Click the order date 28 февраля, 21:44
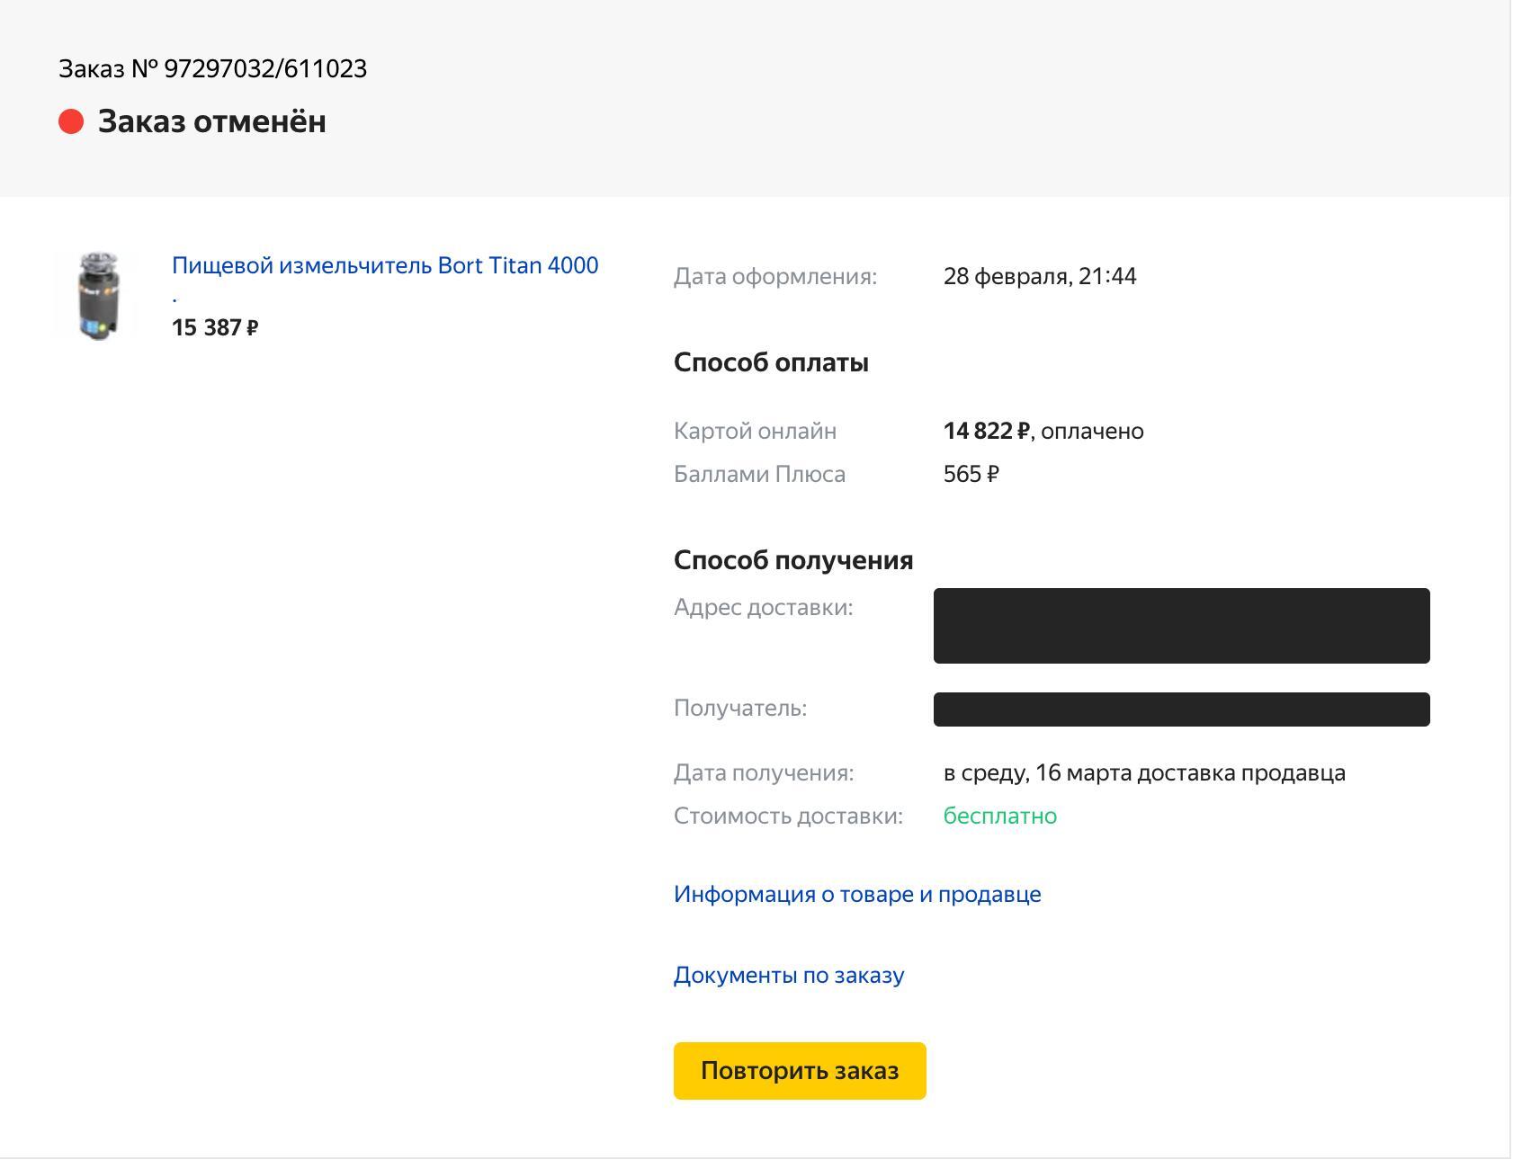Screen dimensions: 1513x1160 (1039, 276)
